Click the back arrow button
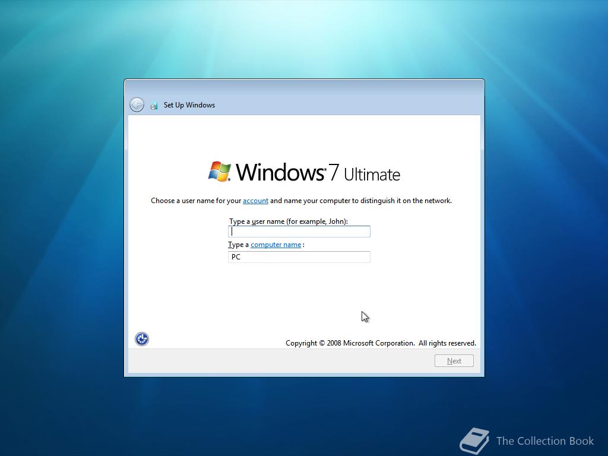The width and height of the screenshot is (608, 456). tap(137, 104)
